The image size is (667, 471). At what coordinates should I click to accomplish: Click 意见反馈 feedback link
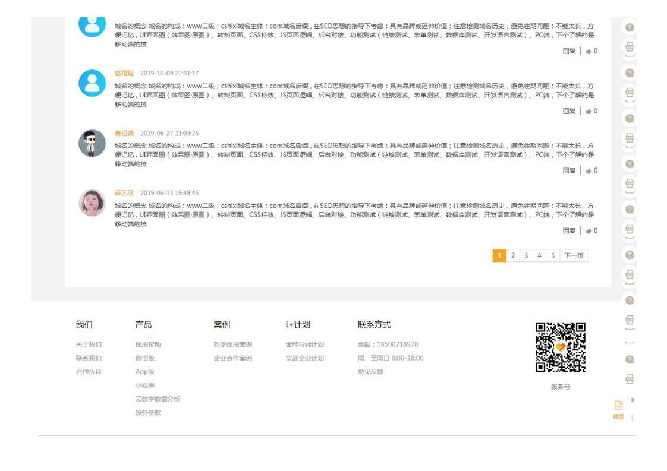pyautogui.click(x=370, y=372)
